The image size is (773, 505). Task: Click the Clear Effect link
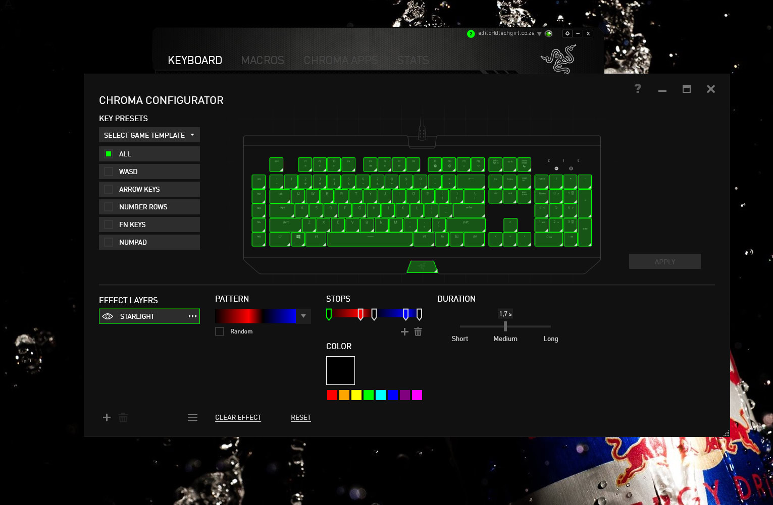238,417
